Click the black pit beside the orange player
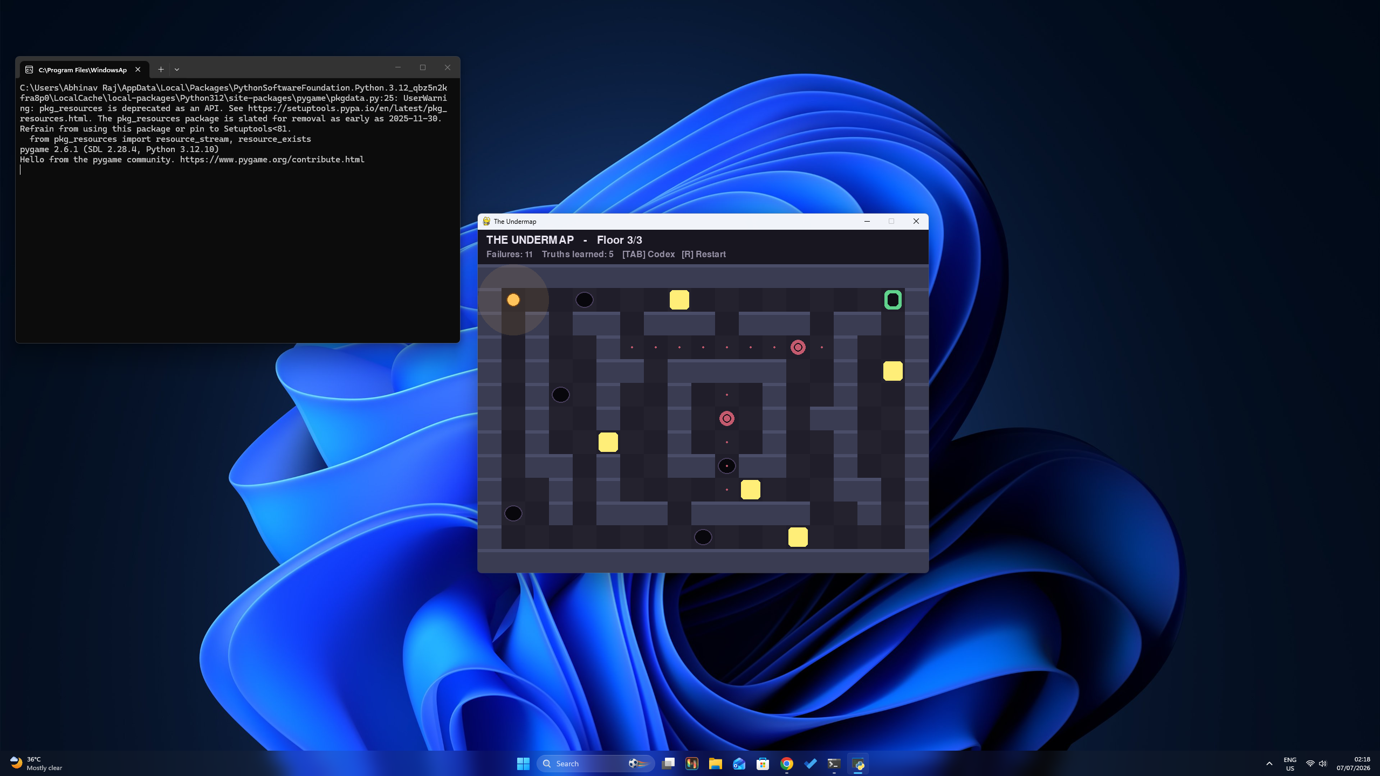Viewport: 1380px width, 776px height. click(584, 300)
